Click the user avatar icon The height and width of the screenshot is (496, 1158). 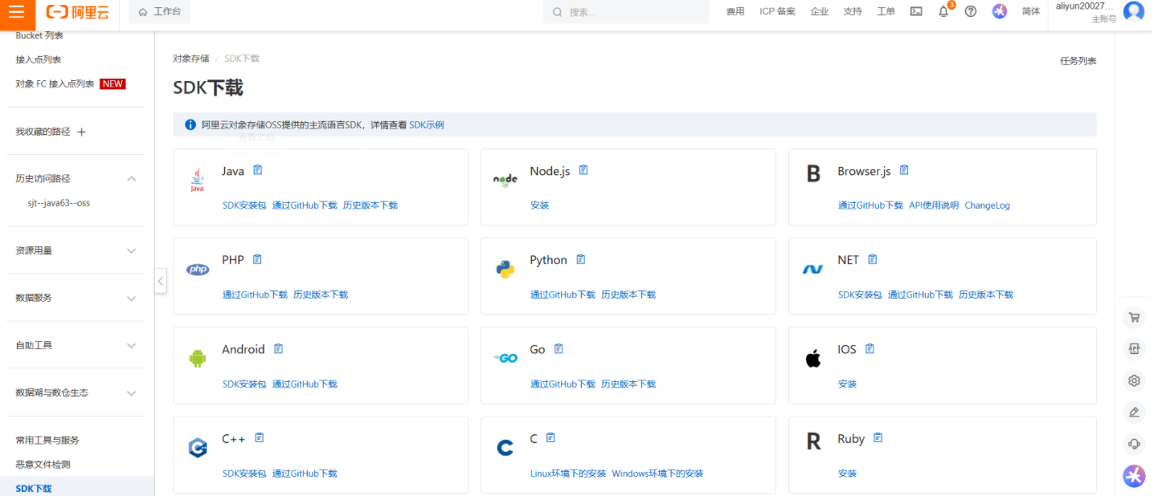coord(1134,11)
